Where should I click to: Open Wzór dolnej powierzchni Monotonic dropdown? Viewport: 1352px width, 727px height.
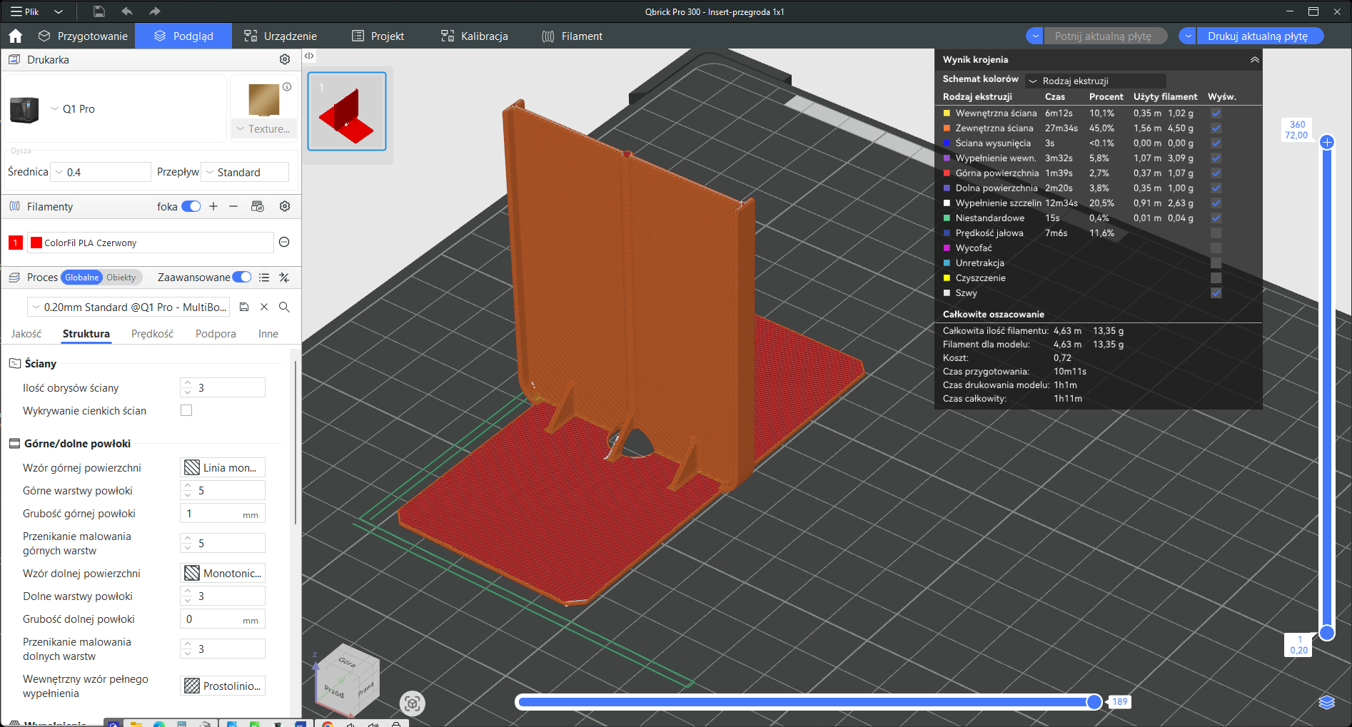[x=223, y=573]
